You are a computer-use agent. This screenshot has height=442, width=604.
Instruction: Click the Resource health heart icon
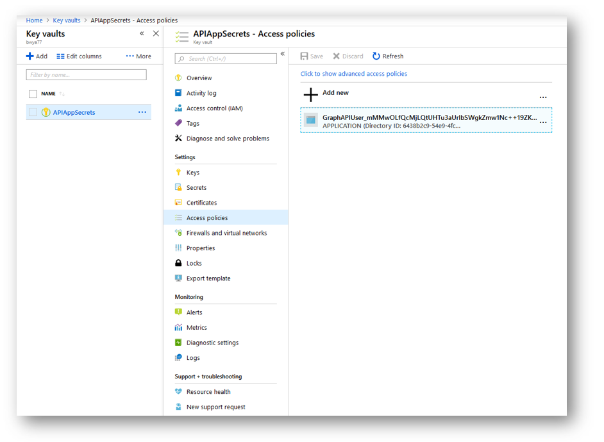coord(178,391)
